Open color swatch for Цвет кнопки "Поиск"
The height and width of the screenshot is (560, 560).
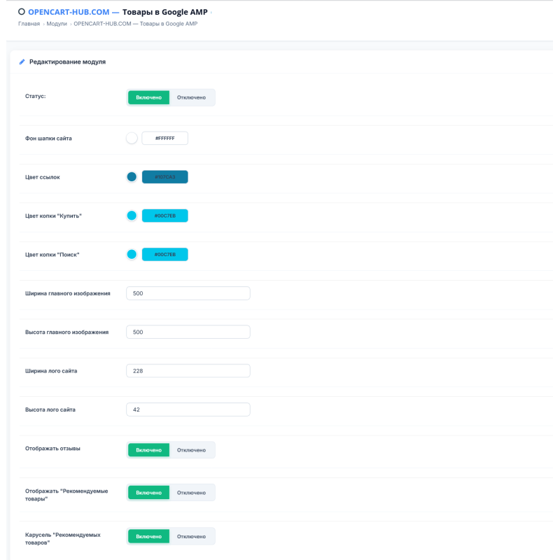click(x=132, y=254)
